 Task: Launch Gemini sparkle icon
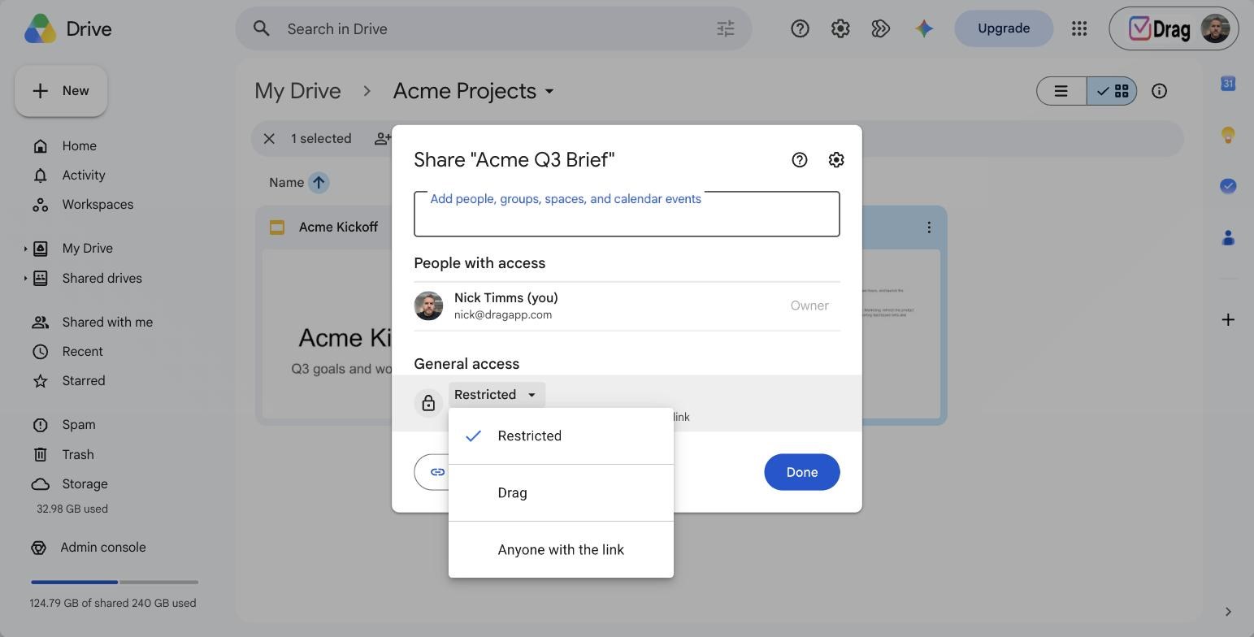click(924, 28)
